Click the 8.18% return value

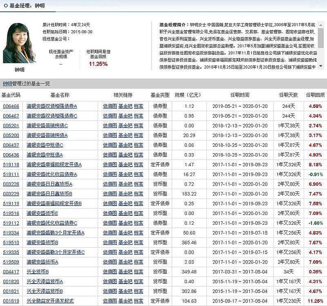[315, 165]
